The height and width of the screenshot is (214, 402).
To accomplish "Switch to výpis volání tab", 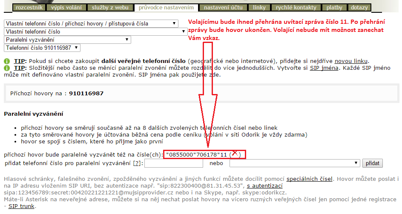I will [66, 8].
